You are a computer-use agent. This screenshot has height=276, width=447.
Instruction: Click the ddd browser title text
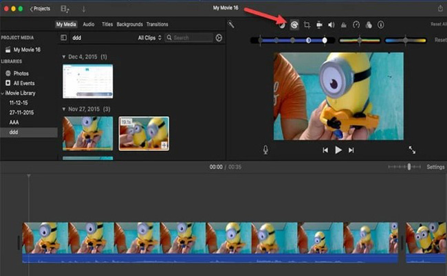tap(77, 38)
